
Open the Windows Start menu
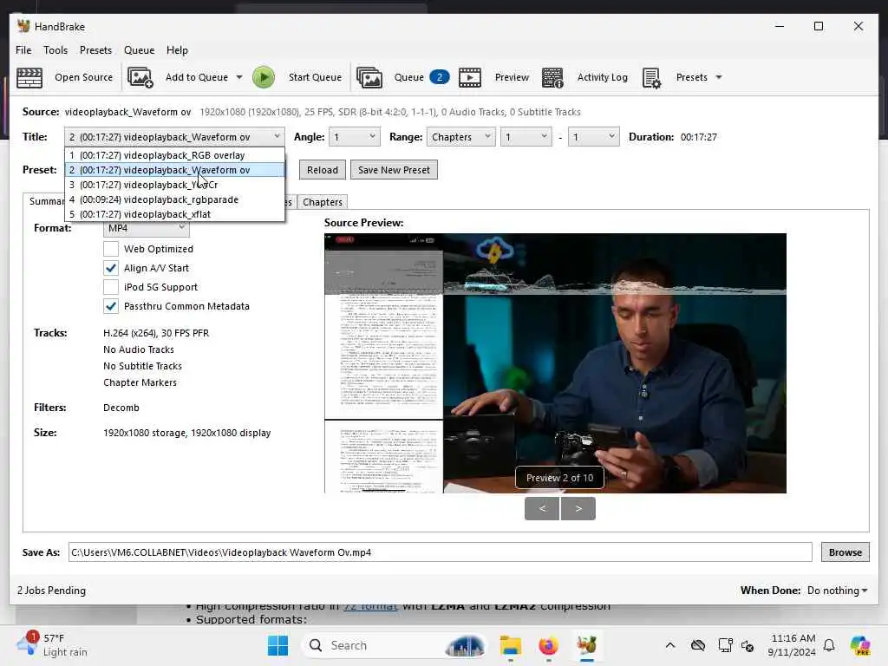click(x=277, y=645)
